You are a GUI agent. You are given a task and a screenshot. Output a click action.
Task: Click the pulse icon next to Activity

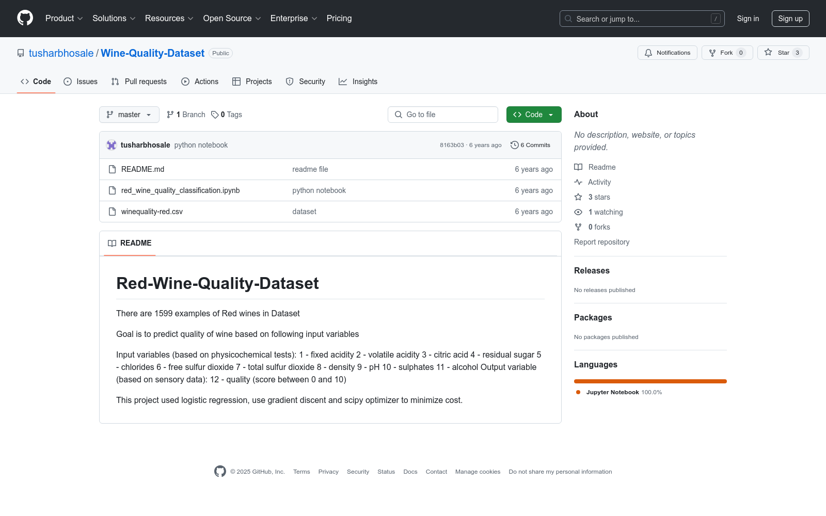(578, 182)
